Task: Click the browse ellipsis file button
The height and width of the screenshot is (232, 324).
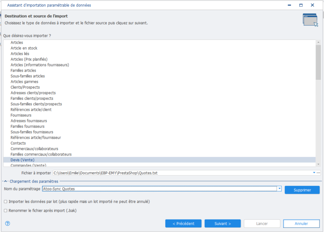Action: tap(318, 173)
